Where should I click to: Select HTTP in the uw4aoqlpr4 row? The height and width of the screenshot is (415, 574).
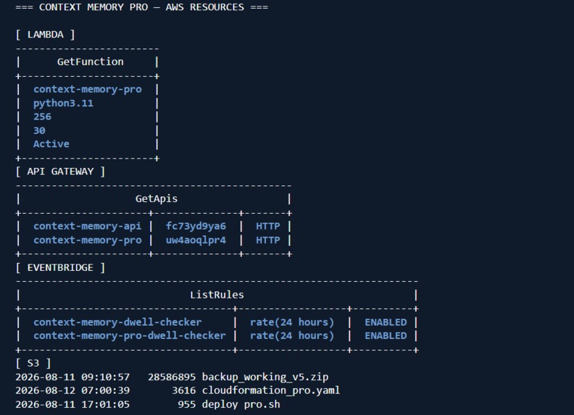[x=268, y=240]
